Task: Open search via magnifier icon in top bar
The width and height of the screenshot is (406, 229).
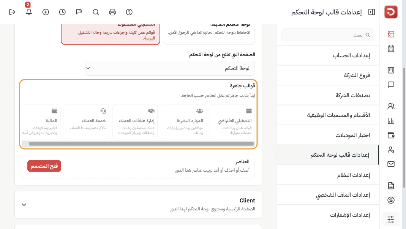Action: (x=96, y=12)
